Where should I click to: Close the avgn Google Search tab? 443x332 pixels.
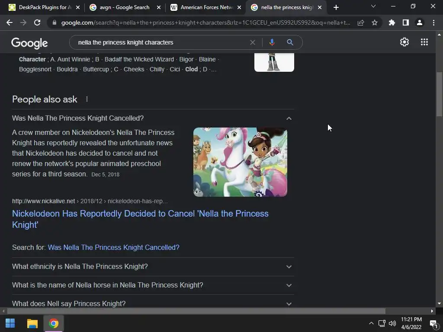[159, 7]
